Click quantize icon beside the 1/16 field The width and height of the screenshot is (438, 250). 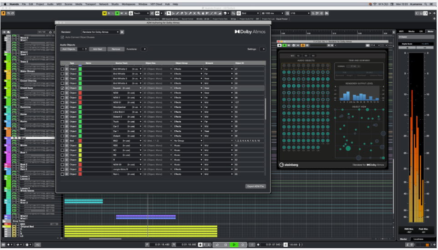pos(287,13)
